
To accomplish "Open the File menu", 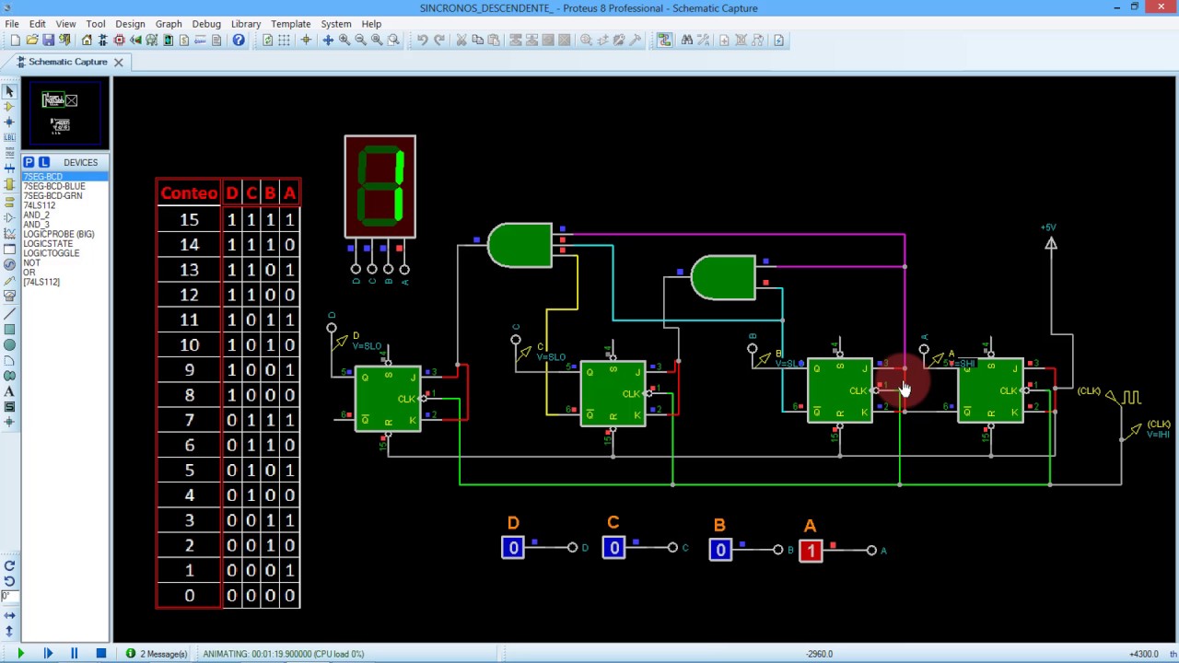I will point(12,24).
